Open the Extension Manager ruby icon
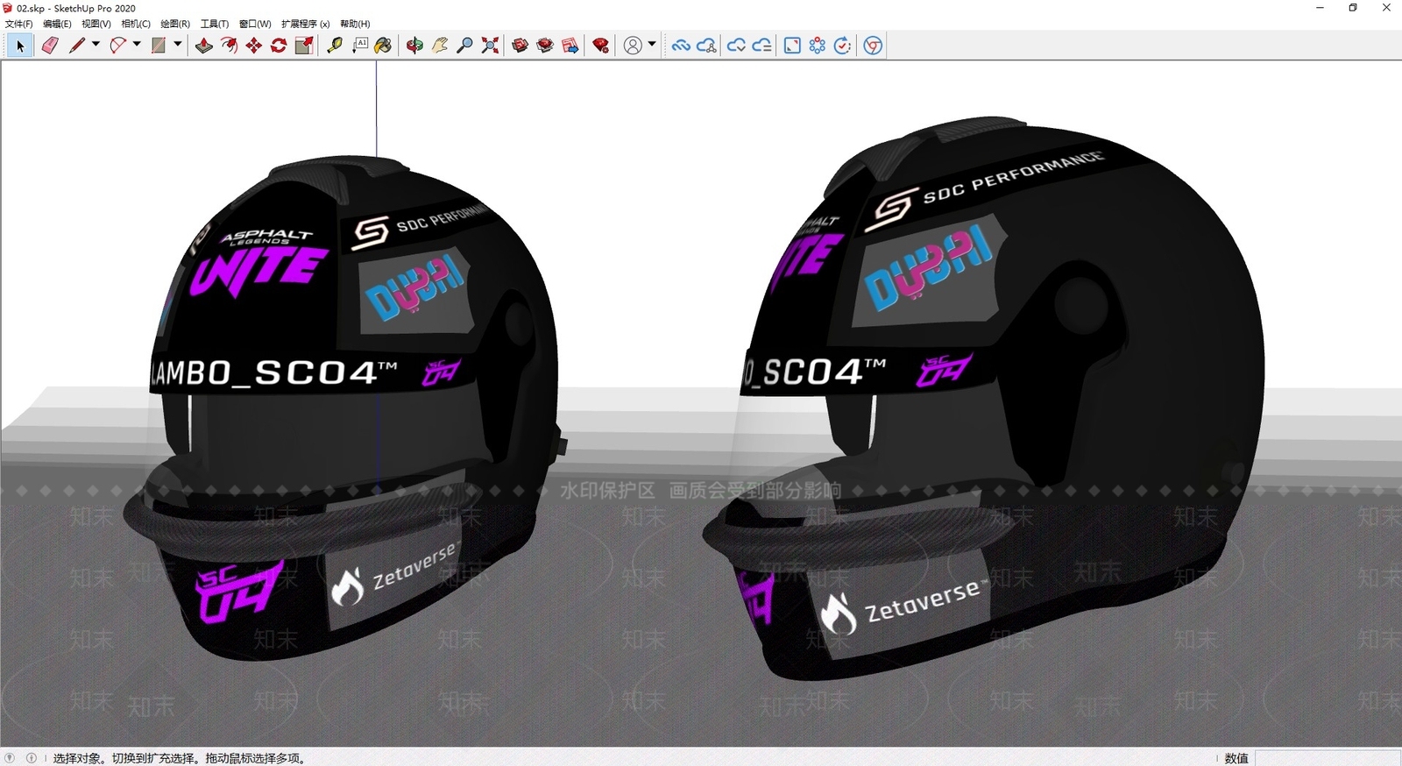 coord(601,46)
